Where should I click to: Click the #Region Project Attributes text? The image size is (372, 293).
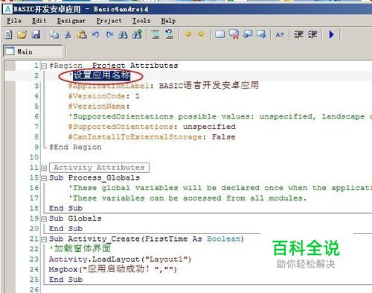pyautogui.click(x=114, y=66)
